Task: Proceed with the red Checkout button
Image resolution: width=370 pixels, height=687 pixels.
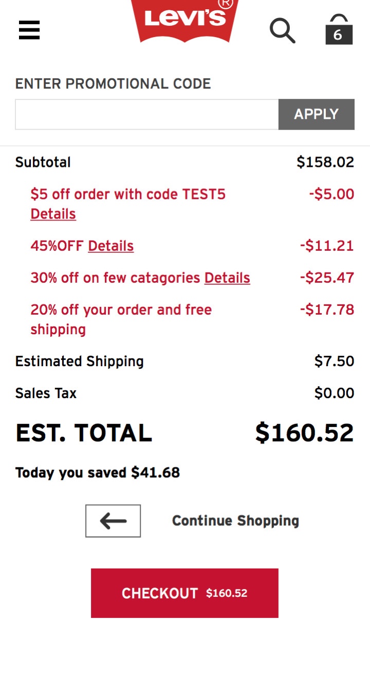Action: (x=184, y=593)
